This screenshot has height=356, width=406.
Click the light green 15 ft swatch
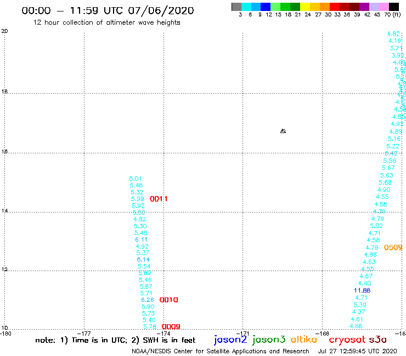[275, 7]
